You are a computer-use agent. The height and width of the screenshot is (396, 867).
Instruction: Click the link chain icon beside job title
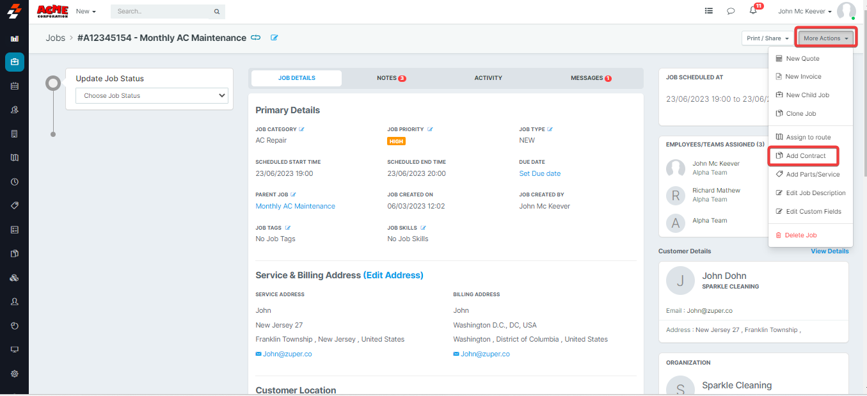pos(256,38)
